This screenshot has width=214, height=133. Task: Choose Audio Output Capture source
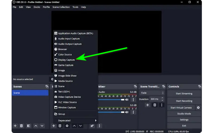pos(75,44)
